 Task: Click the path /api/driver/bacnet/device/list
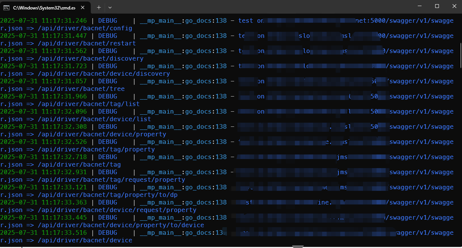click(x=95, y=119)
